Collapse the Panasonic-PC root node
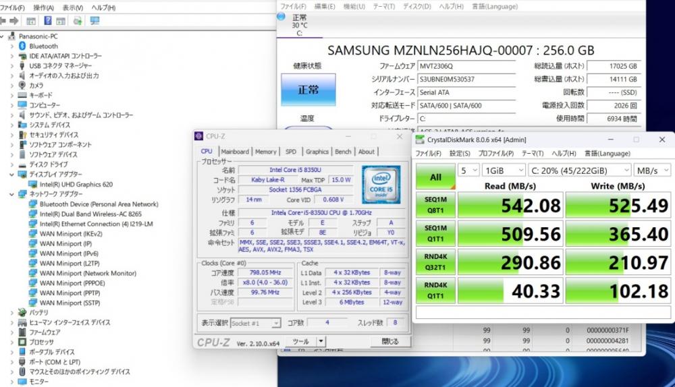Image resolution: width=675 pixels, height=387 pixels. [x=3, y=36]
